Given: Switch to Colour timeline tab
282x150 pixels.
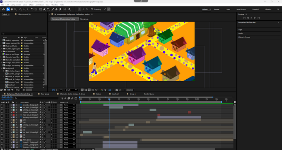Looking at the screenshot, I should click(x=98, y=94).
